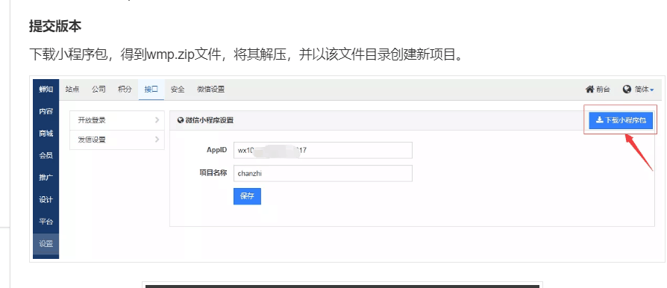This screenshot has height=288, width=667.
Task: Open the 内容 sidebar section
Action: [46, 111]
